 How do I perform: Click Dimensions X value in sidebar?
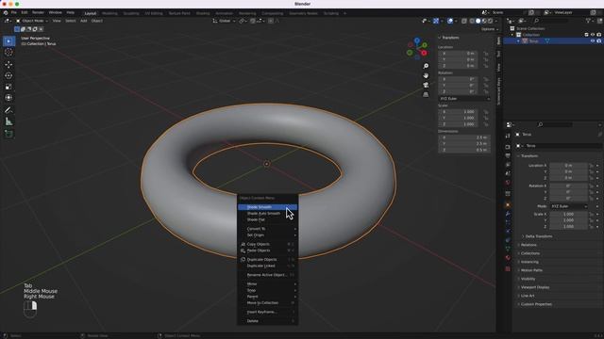tap(464, 137)
